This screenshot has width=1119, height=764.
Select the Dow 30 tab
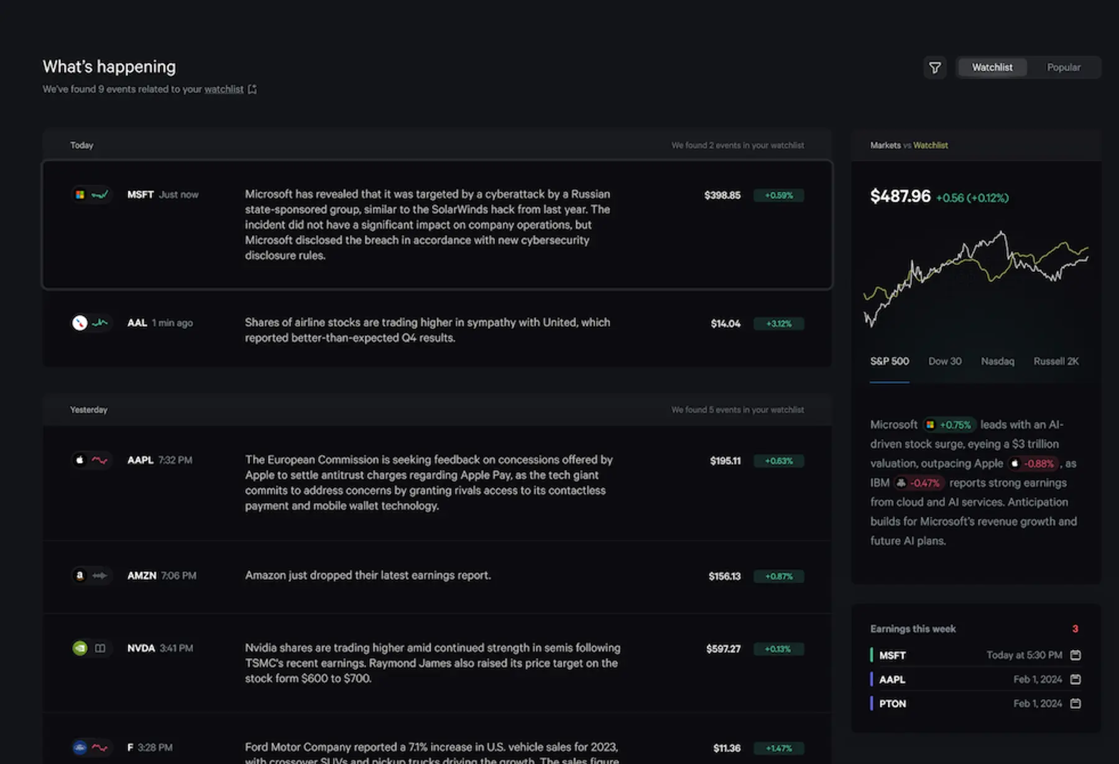[945, 361]
